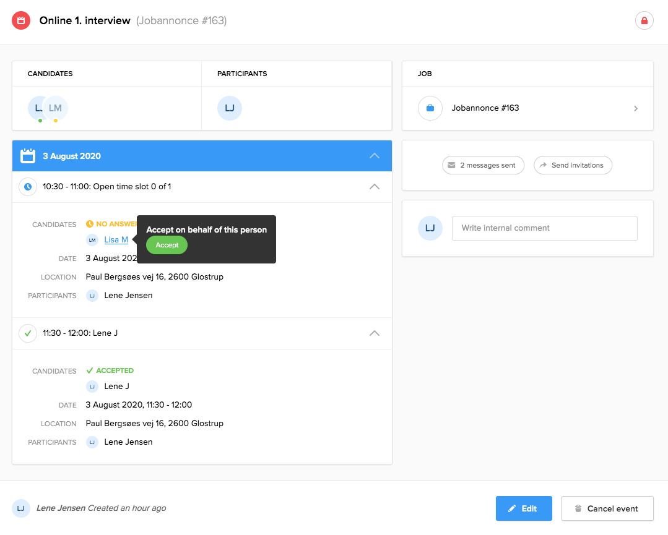This screenshot has width=668, height=535.
Task: Collapse the 10:30 - 11:00 time slot
Action: (374, 186)
